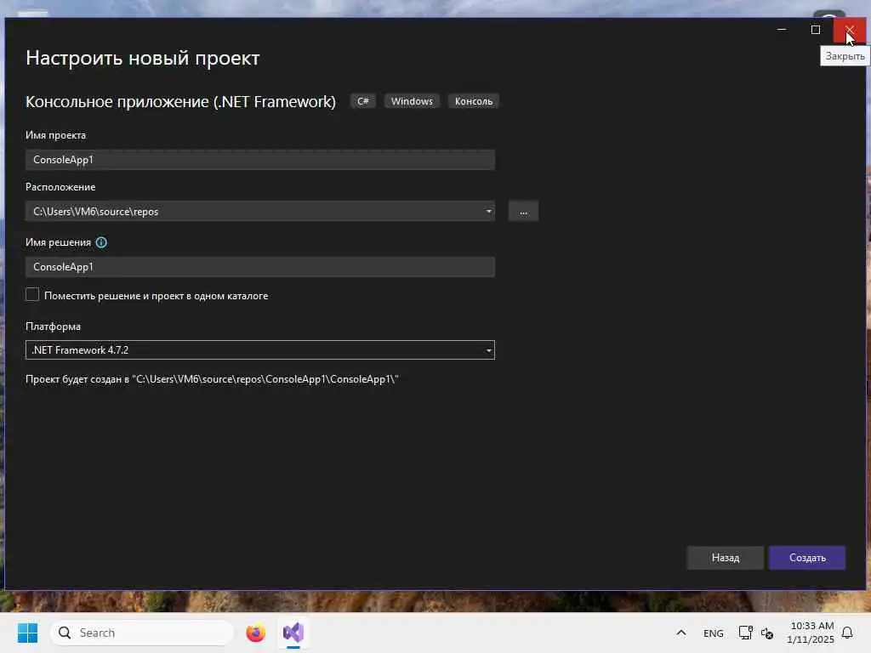Click the Платформа label
This screenshot has width=871, height=653.
(54, 326)
